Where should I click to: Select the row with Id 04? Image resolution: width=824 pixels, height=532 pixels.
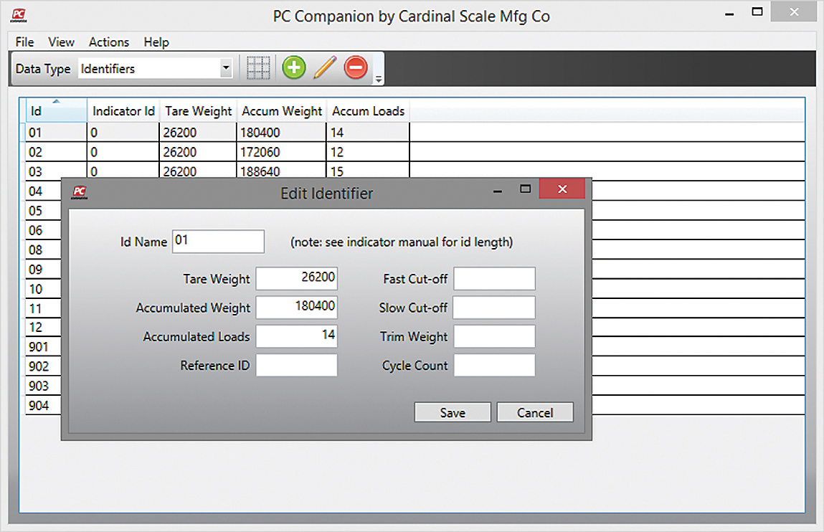pos(43,191)
